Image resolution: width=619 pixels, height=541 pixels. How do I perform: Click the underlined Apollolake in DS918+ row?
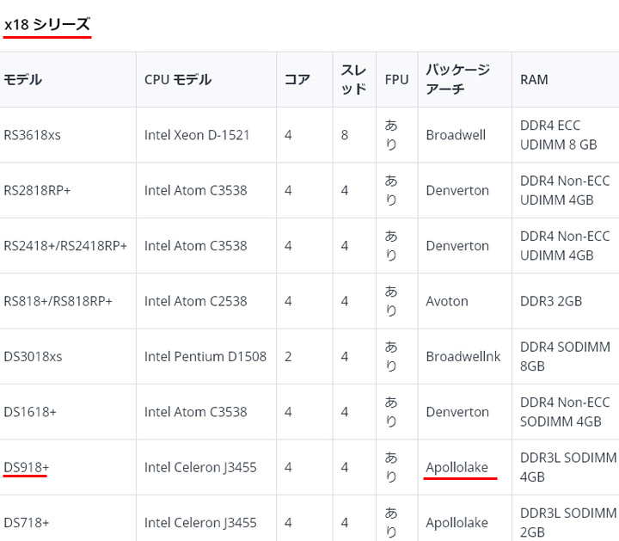(x=457, y=467)
